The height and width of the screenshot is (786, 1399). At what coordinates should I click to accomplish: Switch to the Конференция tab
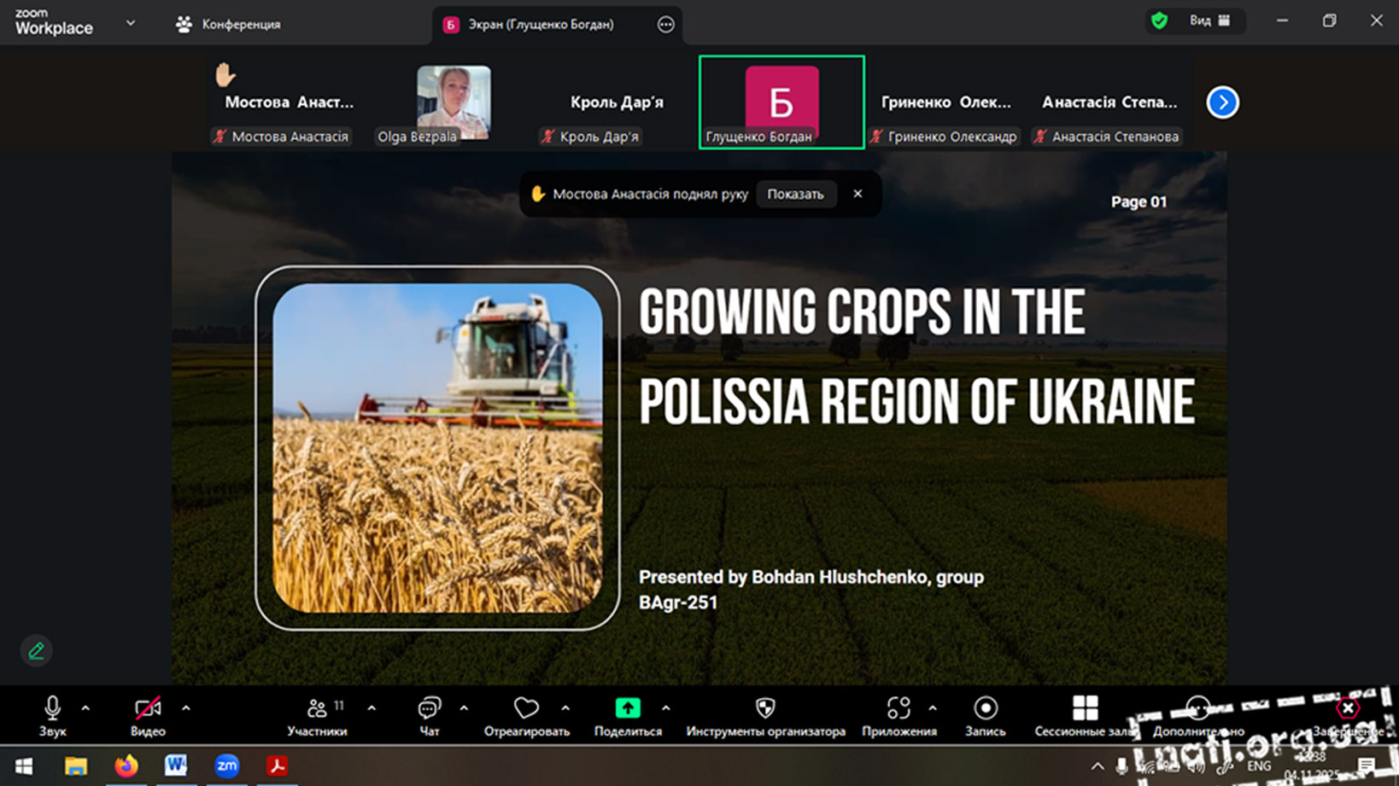(x=229, y=24)
